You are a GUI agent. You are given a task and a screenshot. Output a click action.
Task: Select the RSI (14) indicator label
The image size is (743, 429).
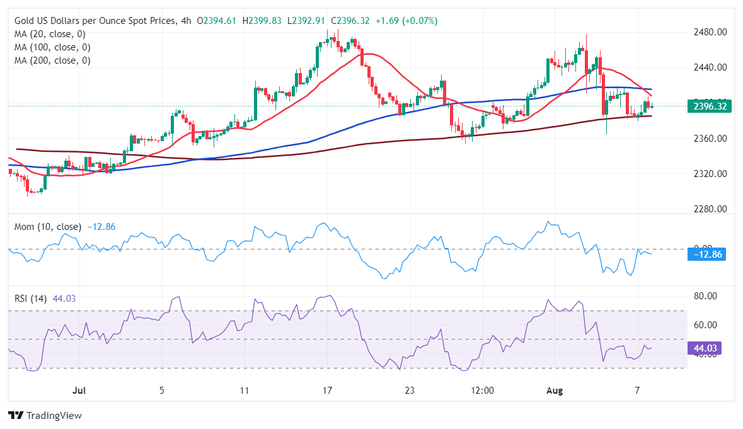(30, 299)
